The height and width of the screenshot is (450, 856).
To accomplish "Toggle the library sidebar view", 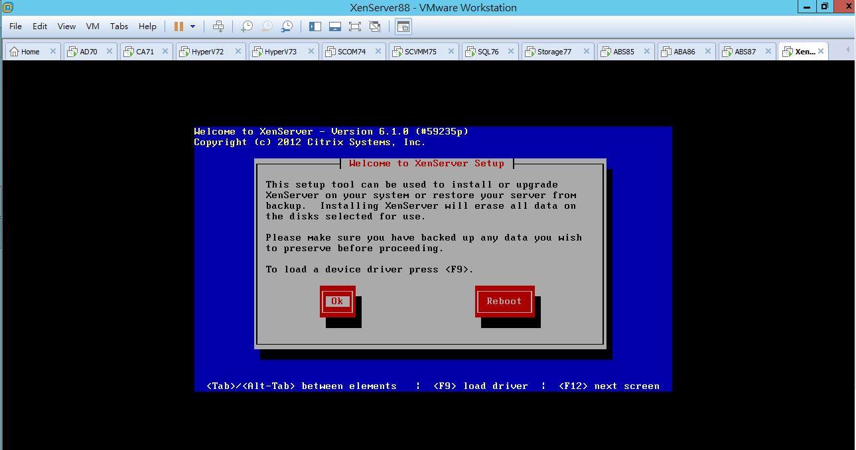I will pos(315,27).
